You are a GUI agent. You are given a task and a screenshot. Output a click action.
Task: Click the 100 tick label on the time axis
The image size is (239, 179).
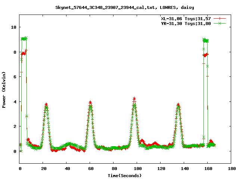137,169
